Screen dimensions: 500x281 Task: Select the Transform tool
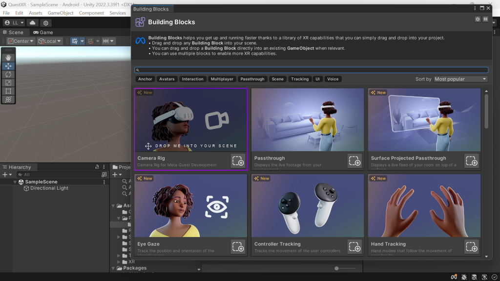point(8,100)
